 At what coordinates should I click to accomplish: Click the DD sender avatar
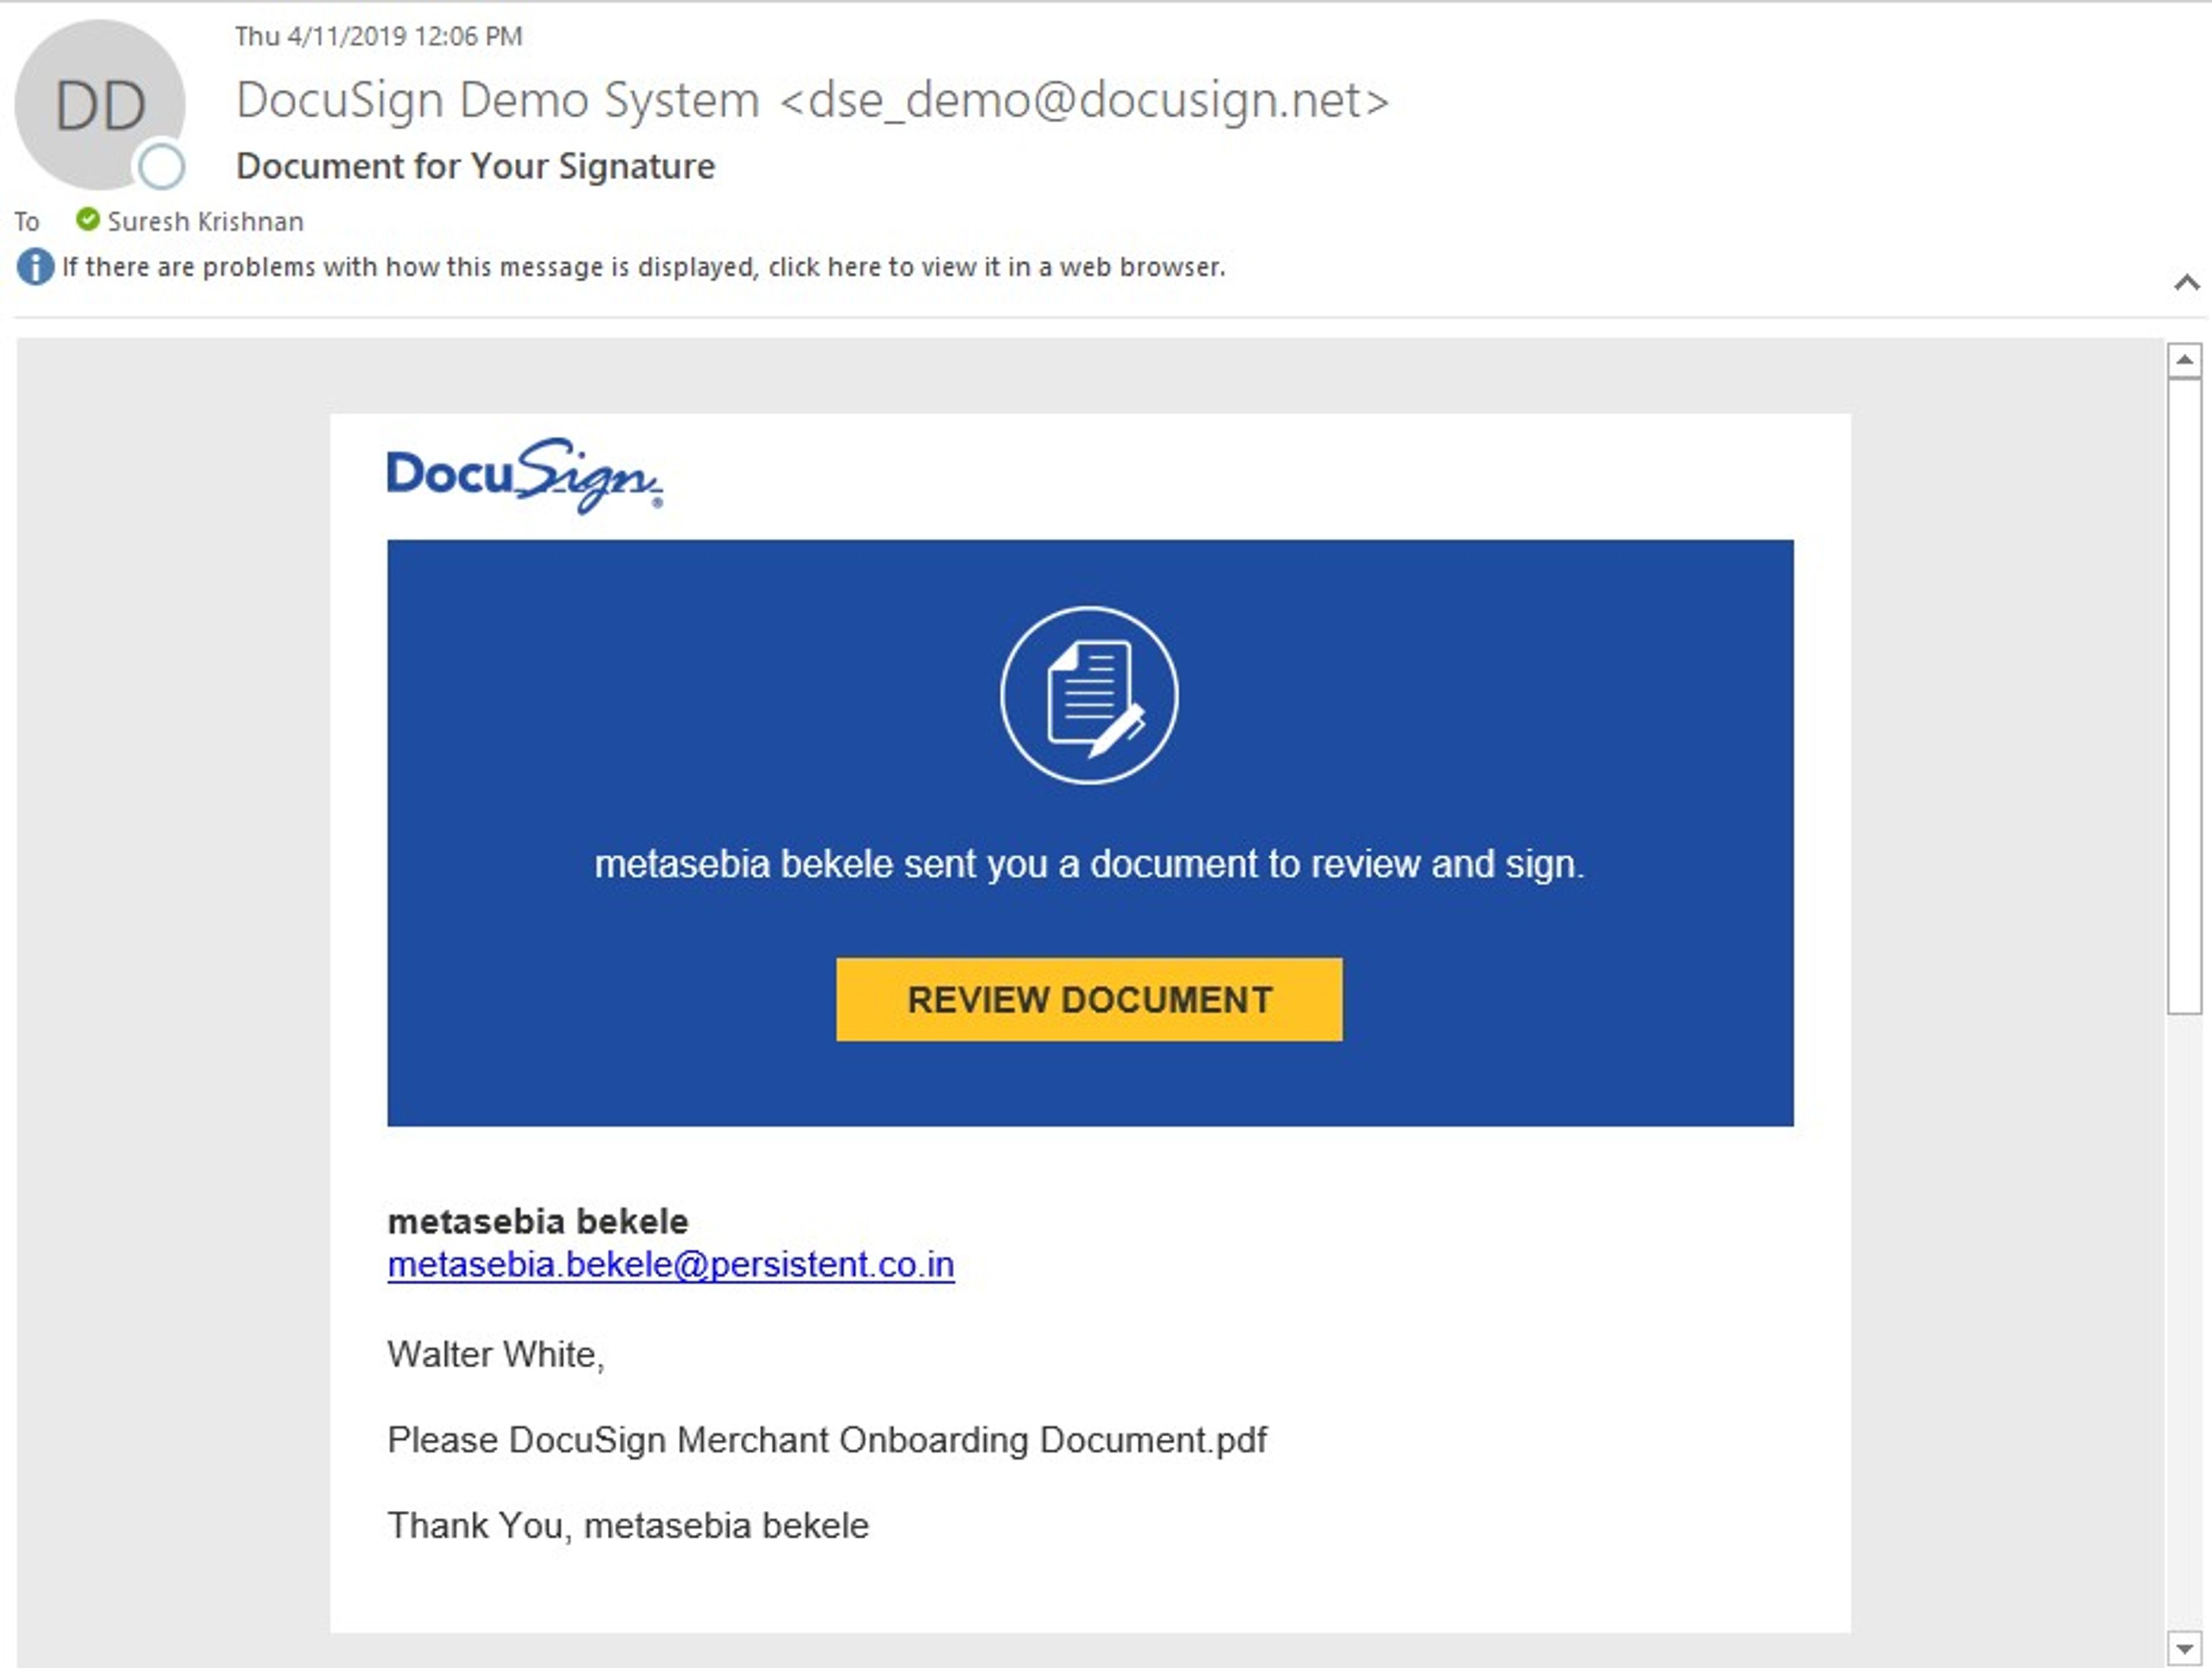pos(99,104)
